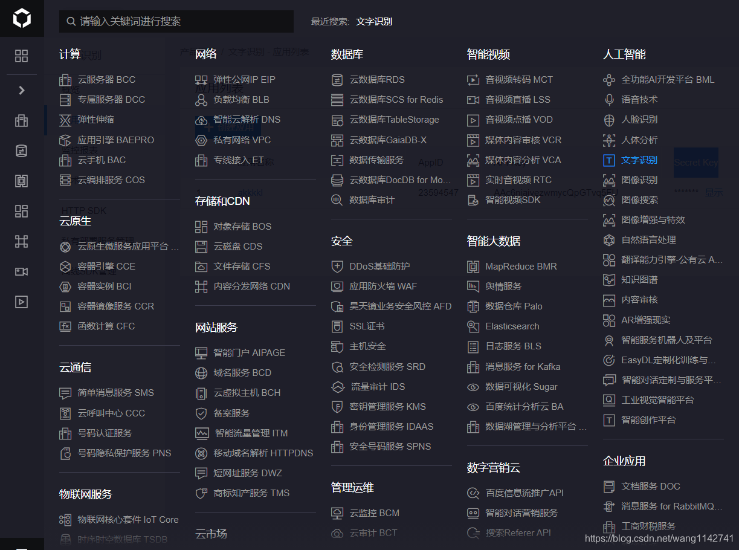The width and height of the screenshot is (739, 550).
Task: Click the video camera icon in left sidebar
Action: [22, 271]
